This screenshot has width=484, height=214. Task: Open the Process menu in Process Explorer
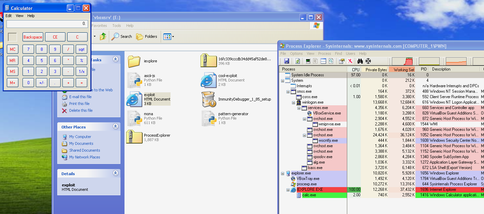click(325, 53)
